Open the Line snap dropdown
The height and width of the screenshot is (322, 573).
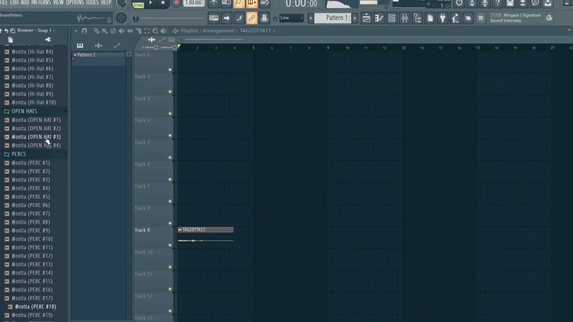[291, 18]
